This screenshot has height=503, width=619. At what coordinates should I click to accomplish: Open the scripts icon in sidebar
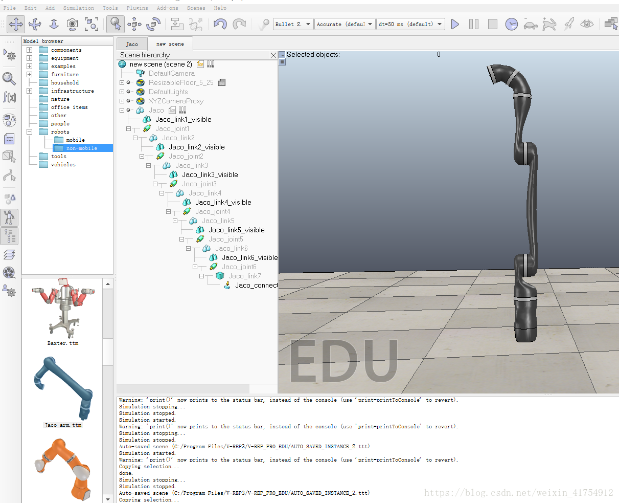tap(9, 139)
